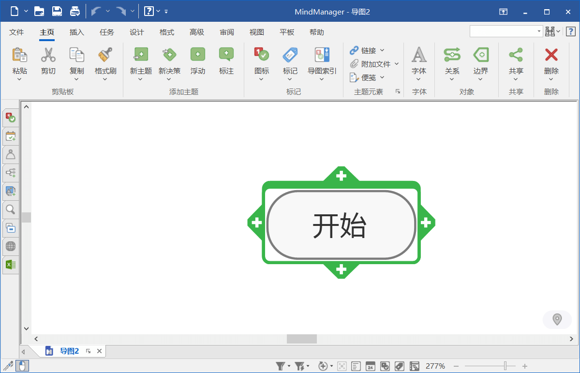Image resolution: width=580 pixels, height=373 pixels.
Task: Toggle the outline panel icon in status bar
Action: coord(414,366)
